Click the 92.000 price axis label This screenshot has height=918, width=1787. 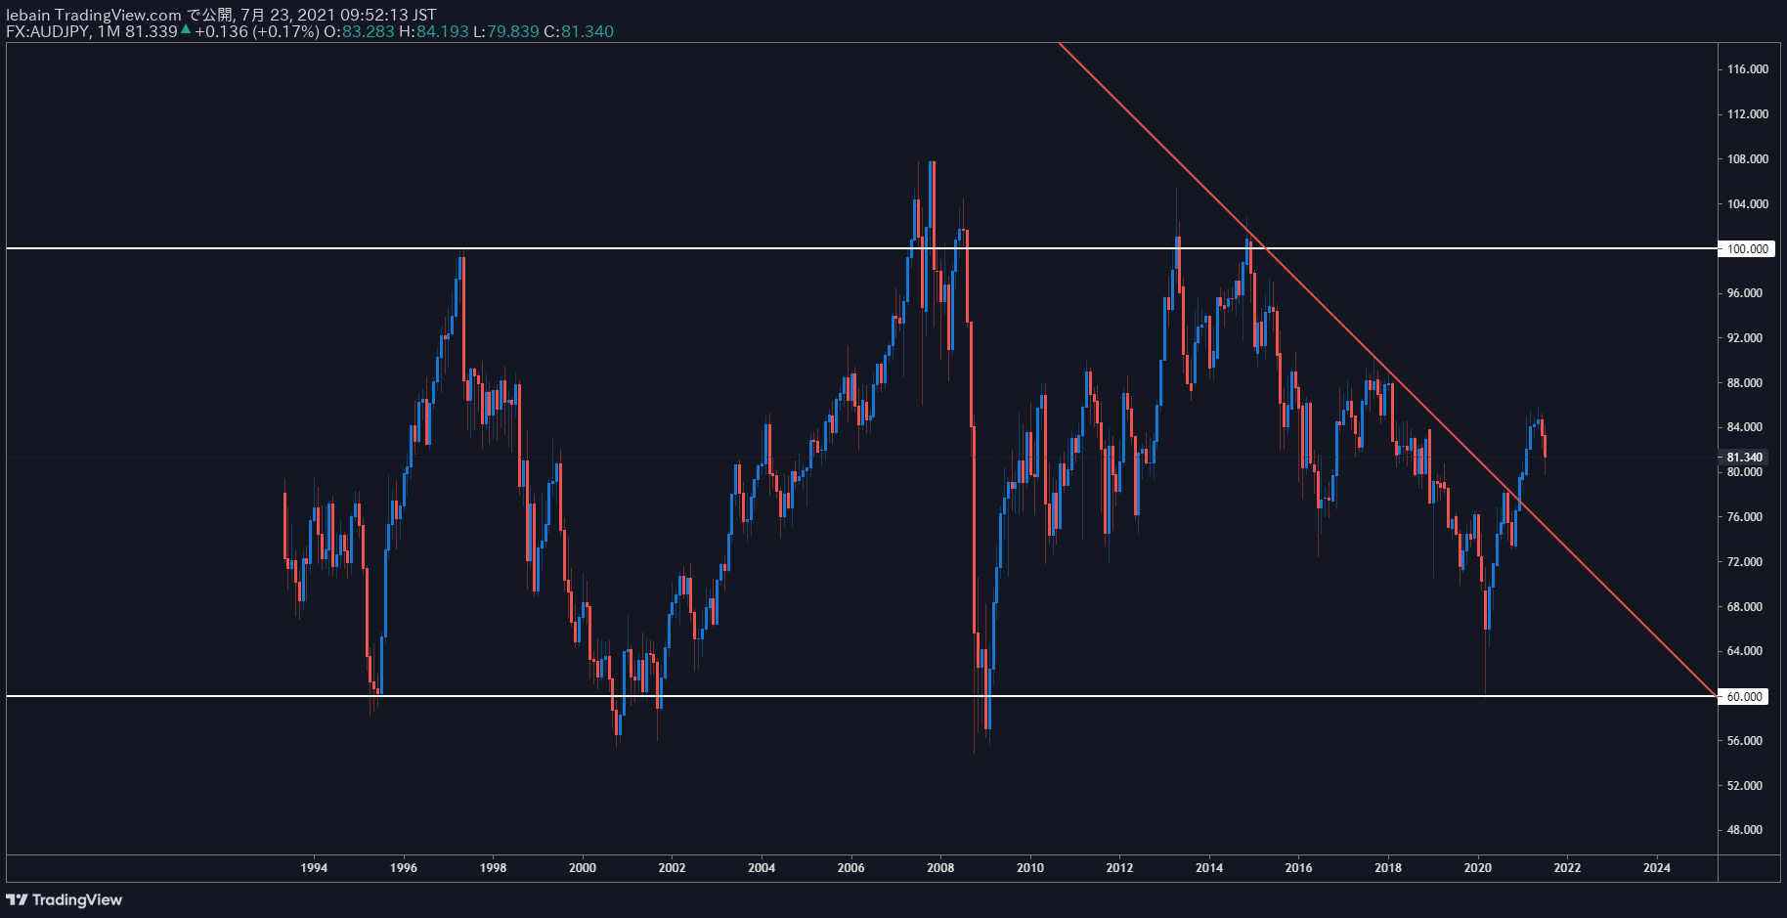click(x=1744, y=338)
